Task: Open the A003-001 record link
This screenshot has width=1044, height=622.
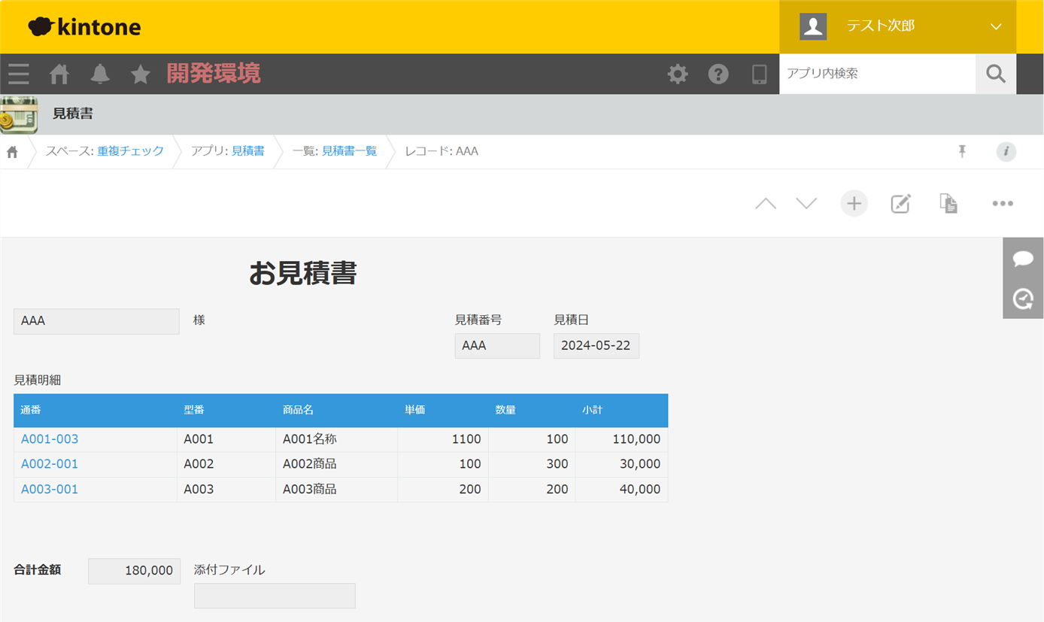Action: click(x=50, y=489)
